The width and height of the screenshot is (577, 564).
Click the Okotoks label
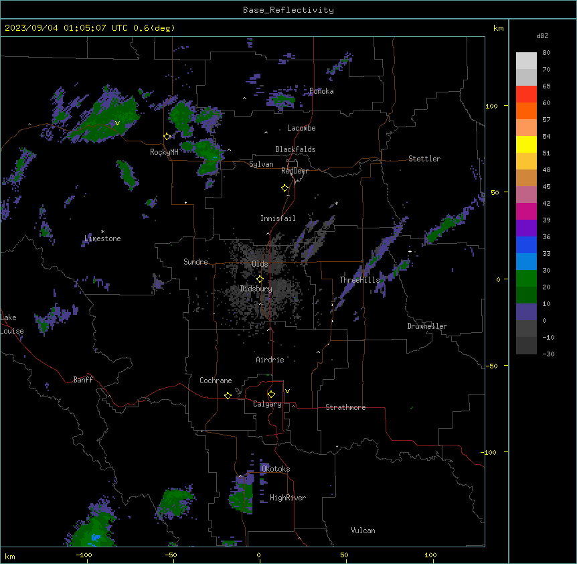click(276, 469)
